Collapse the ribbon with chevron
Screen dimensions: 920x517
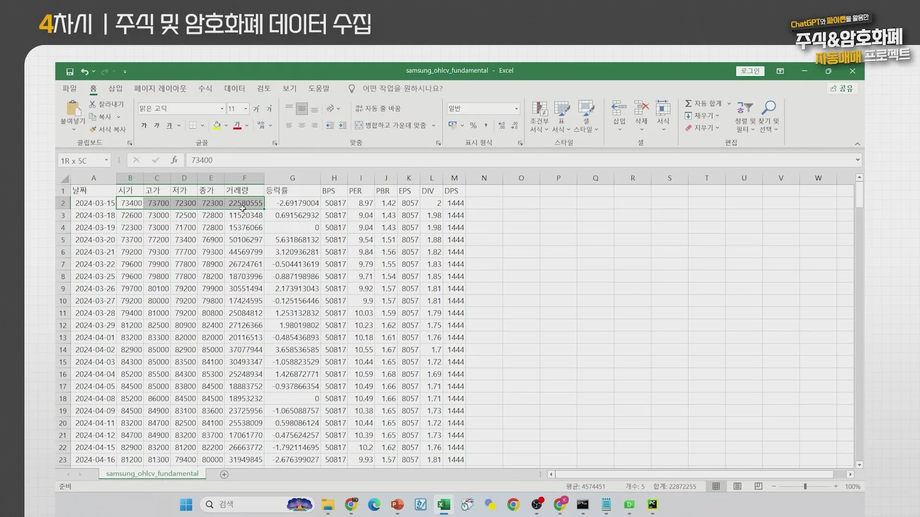[x=857, y=144]
